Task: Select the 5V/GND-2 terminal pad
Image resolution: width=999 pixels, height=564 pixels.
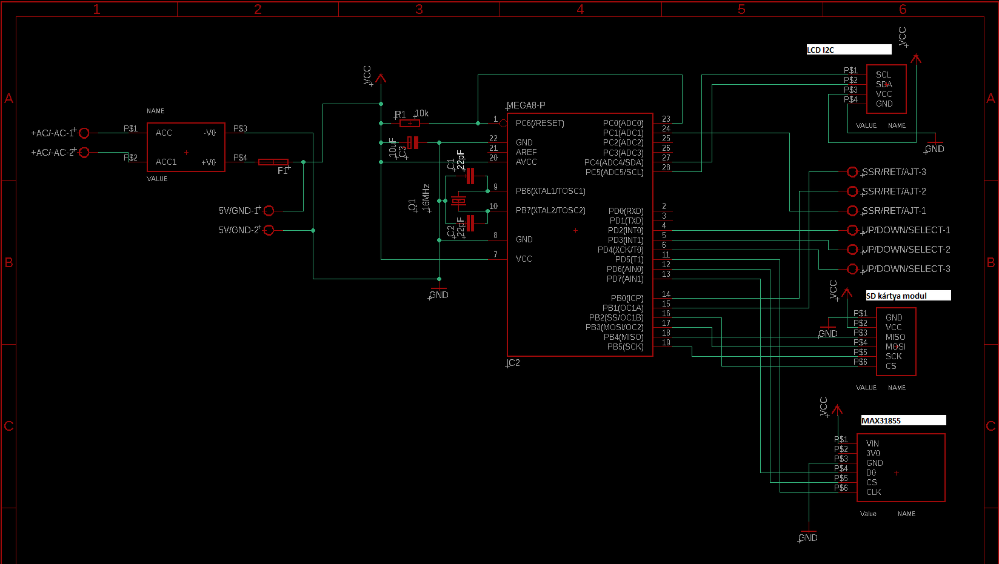Action: click(269, 230)
